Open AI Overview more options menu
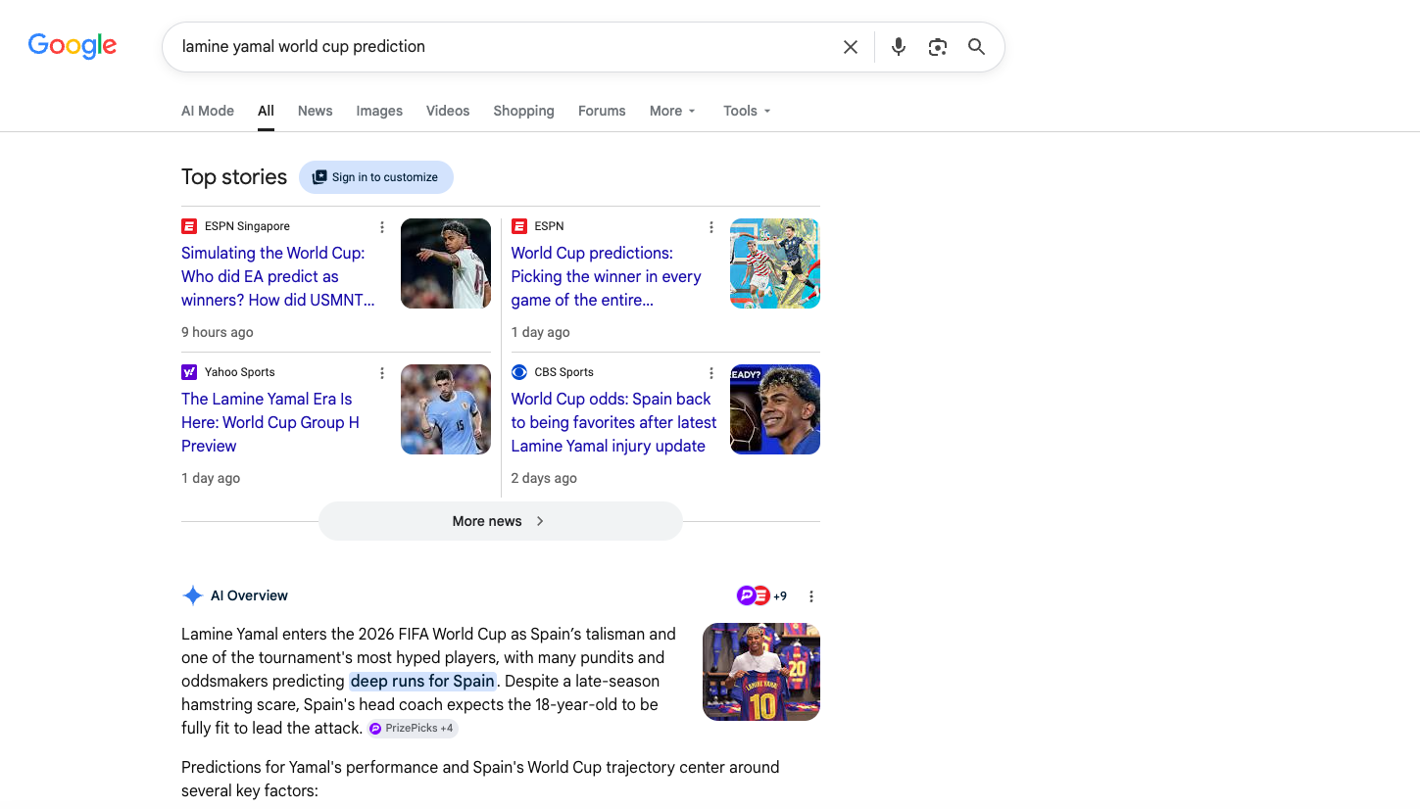1420x809 pixels. point(810,596)
